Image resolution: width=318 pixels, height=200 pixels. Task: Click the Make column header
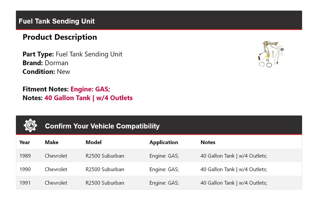pyautogui.click(x=51, y=142)
